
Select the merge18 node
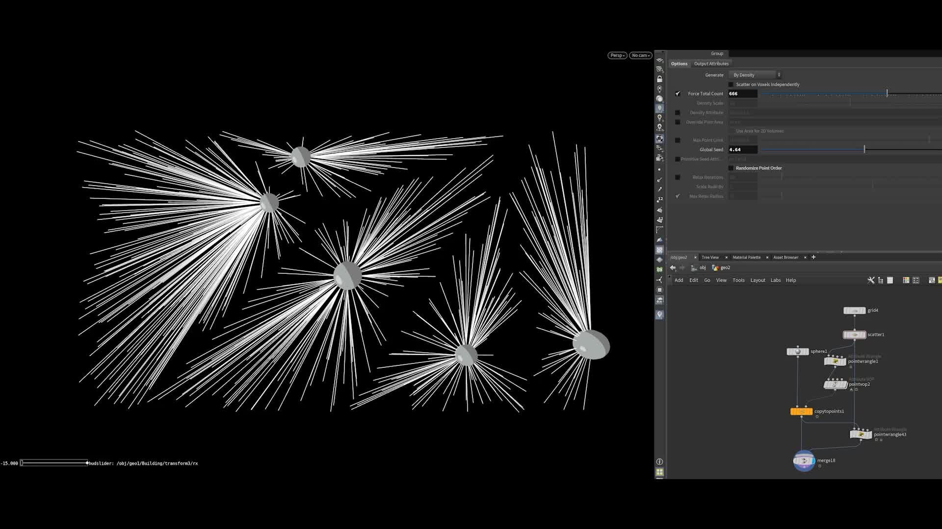click(804, 460)
